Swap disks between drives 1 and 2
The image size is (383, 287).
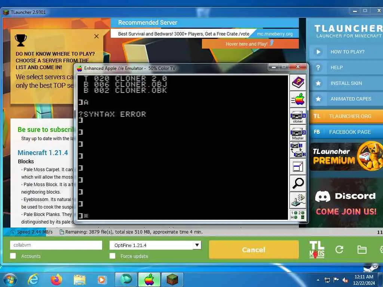coord(298,150)
